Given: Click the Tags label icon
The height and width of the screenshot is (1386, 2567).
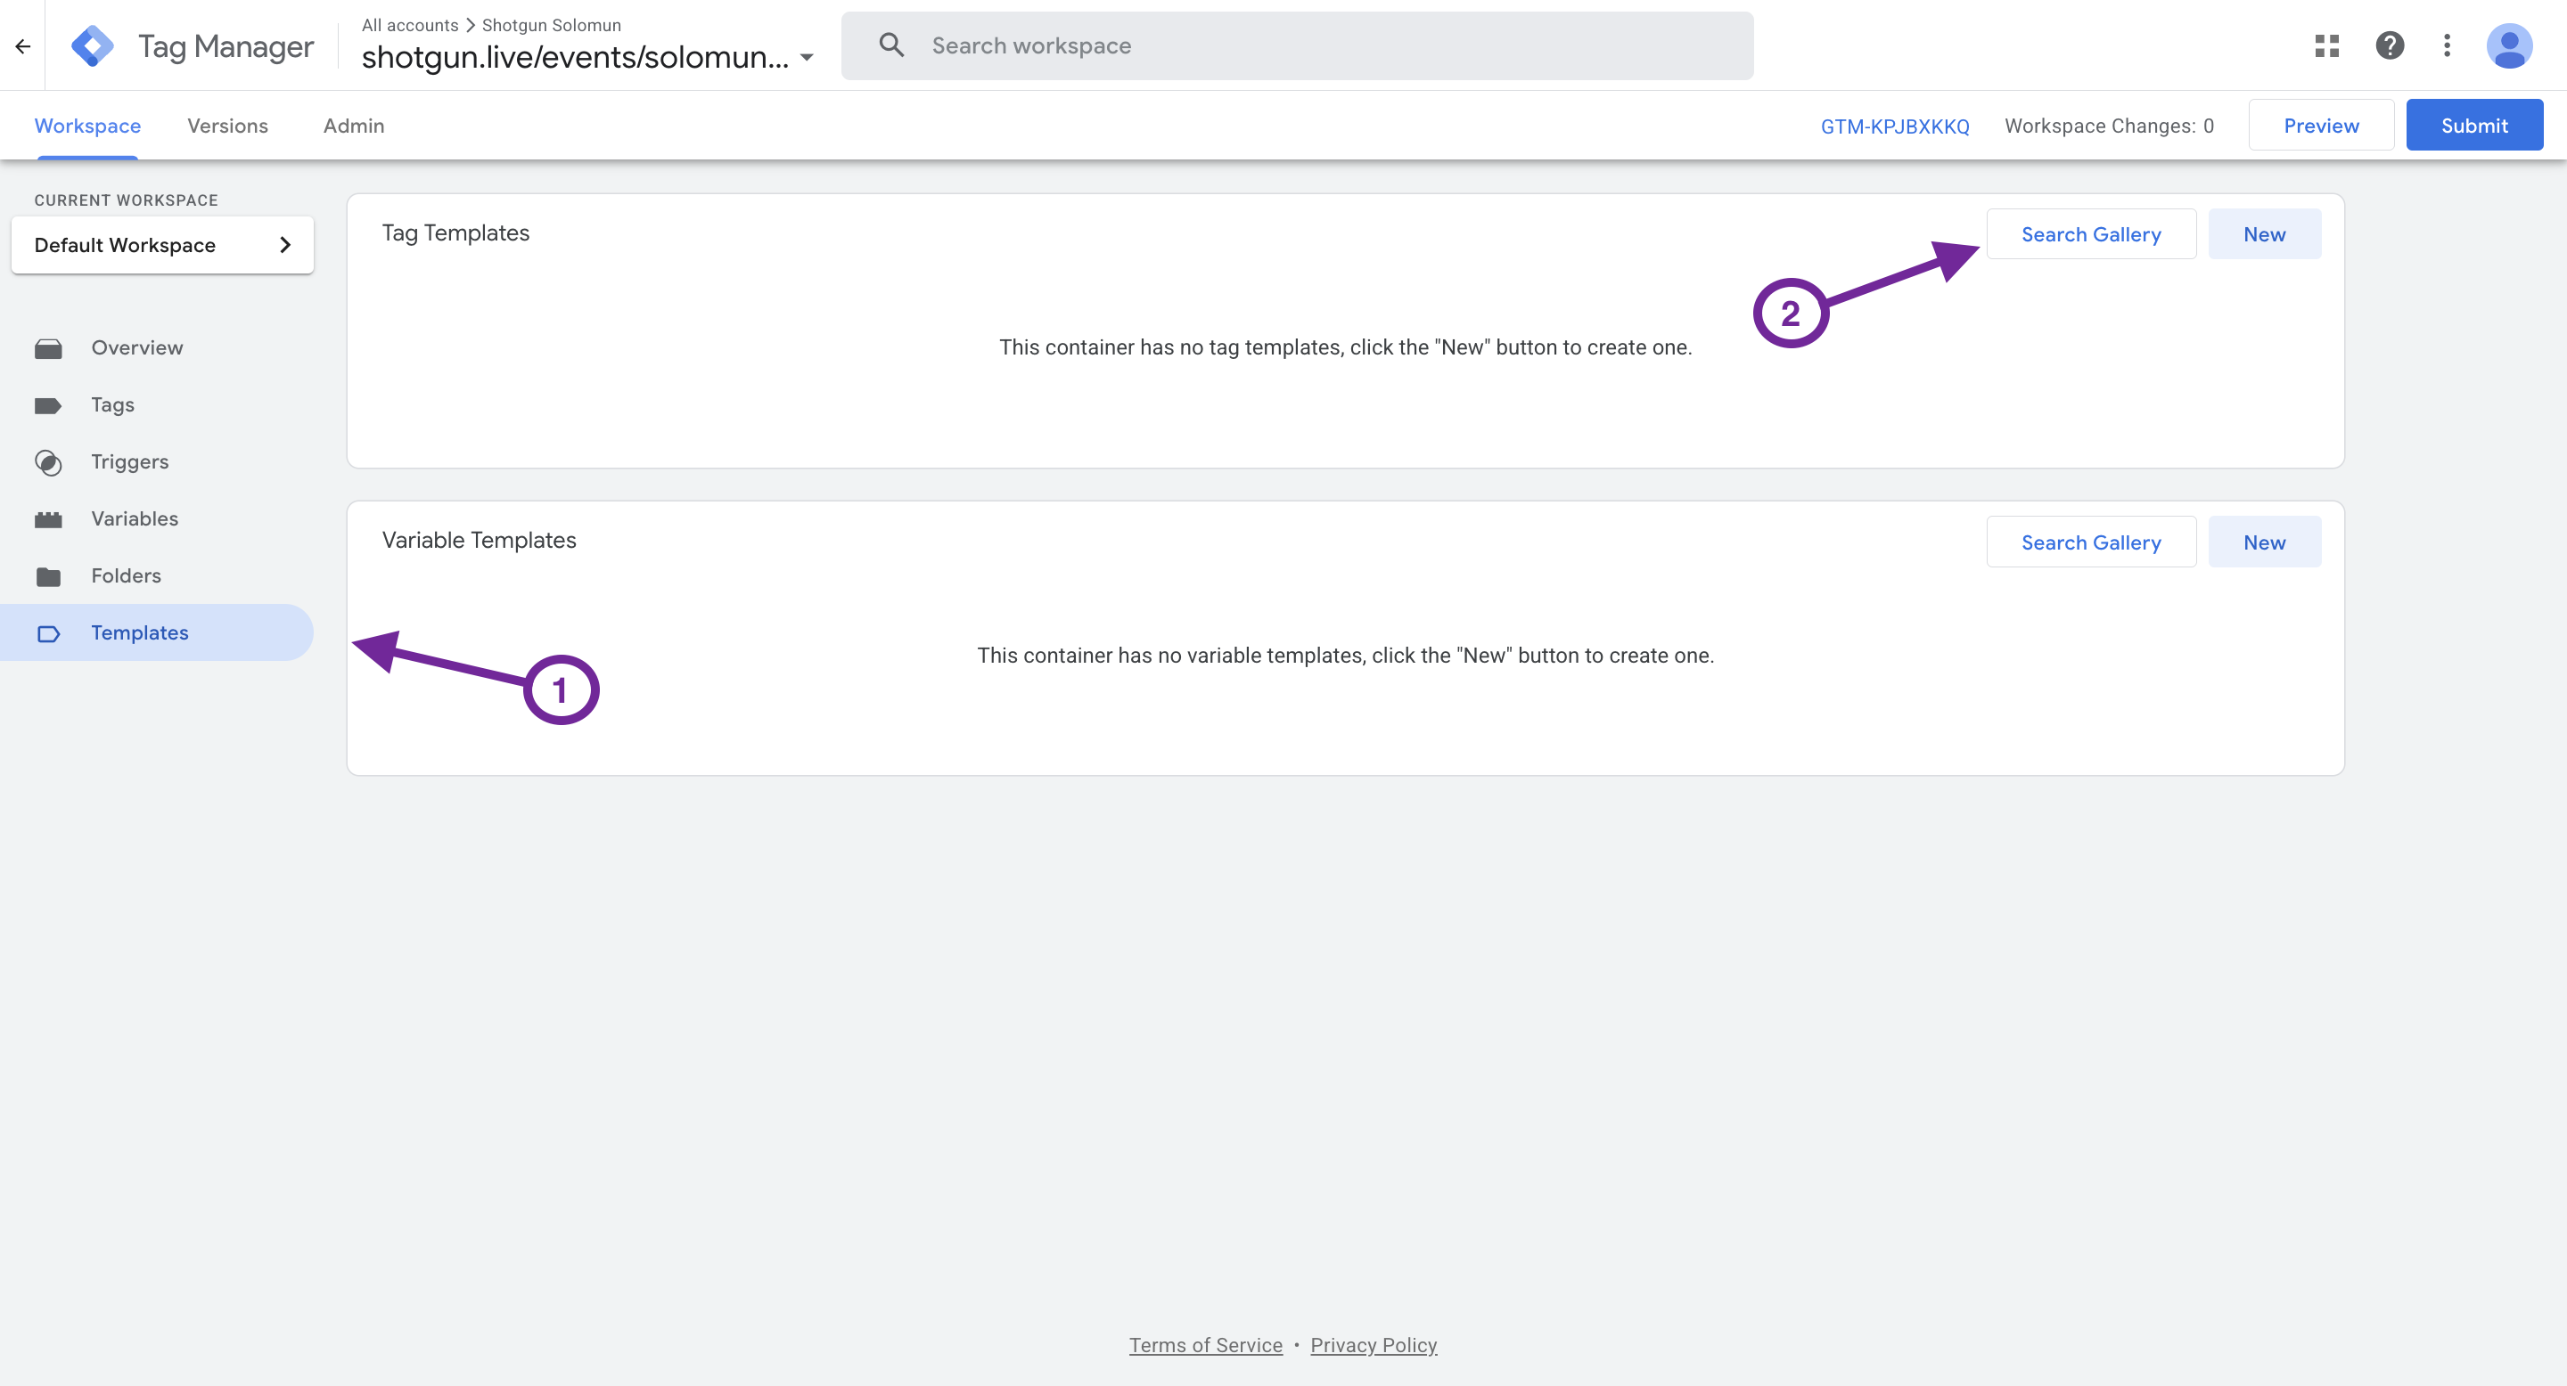Looking at the screenshot, I should pyautogui.click(x=48, y=405).
